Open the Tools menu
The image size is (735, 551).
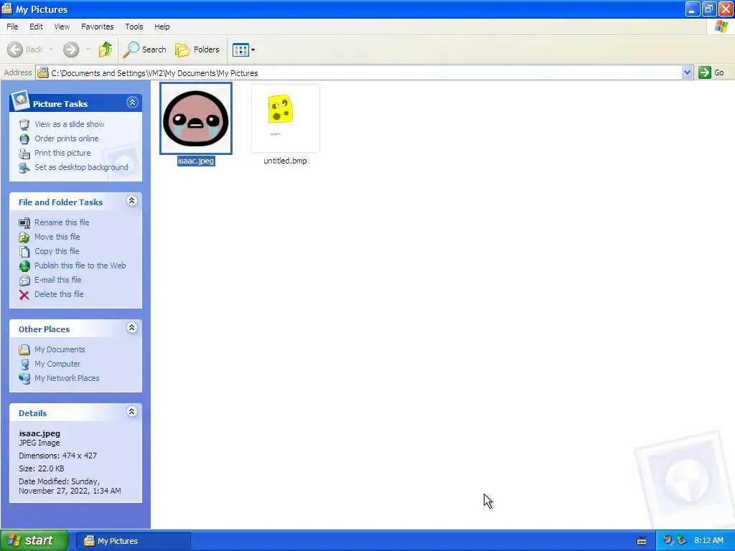pos(134,27)
